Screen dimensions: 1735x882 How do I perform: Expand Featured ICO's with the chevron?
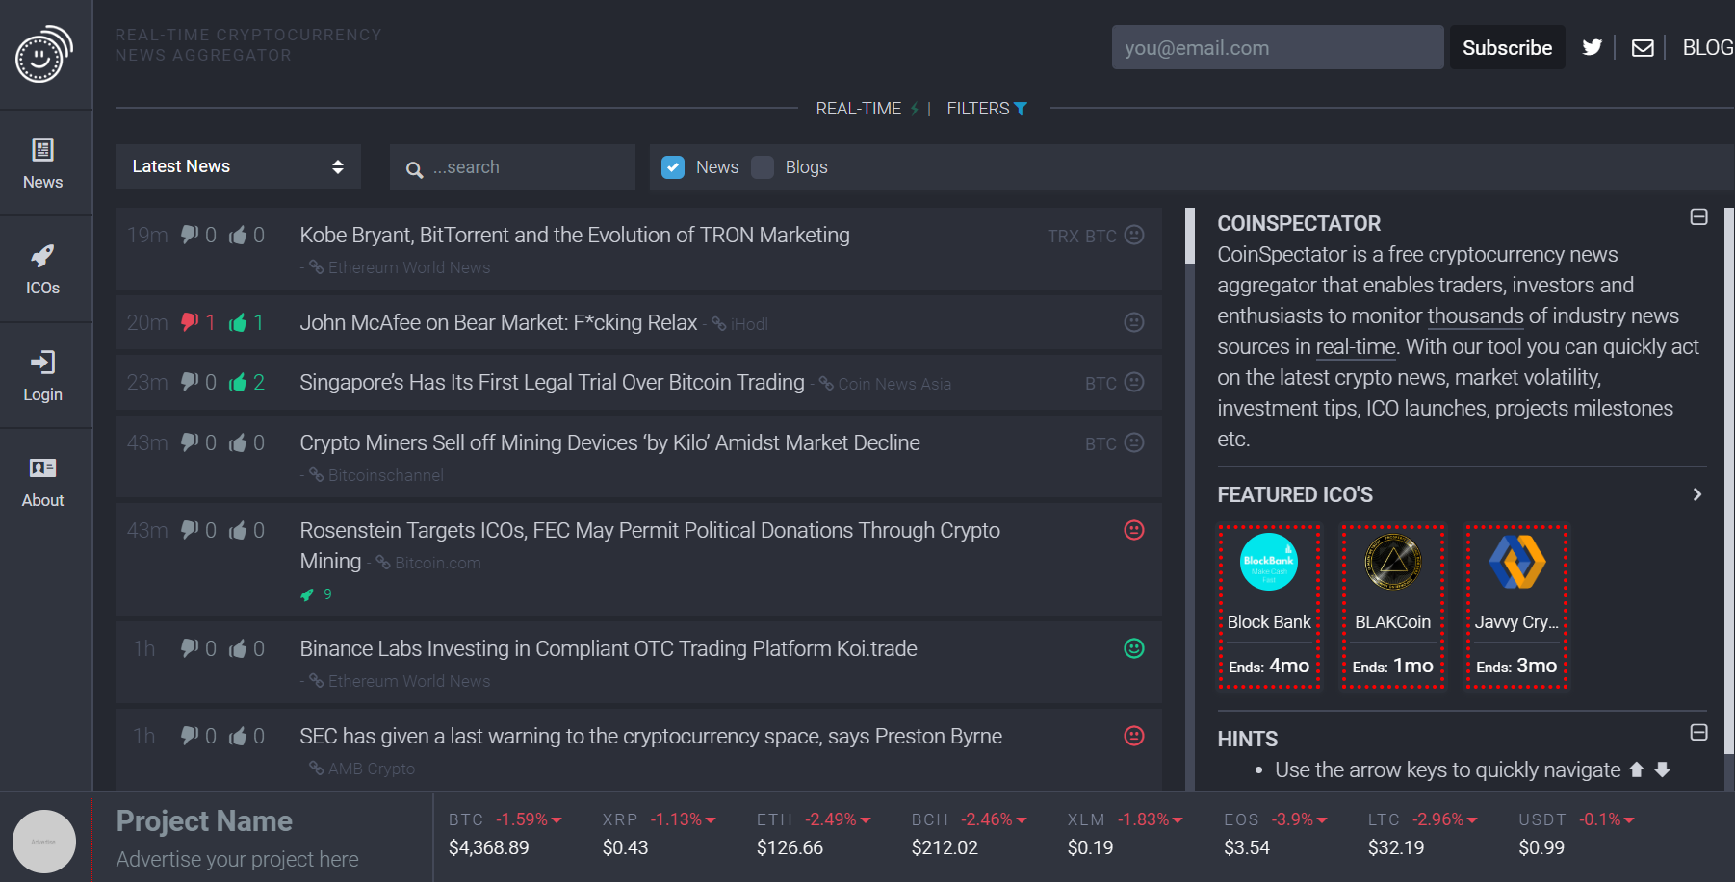coord(1697,494)
